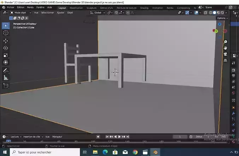Open Google Chrome from the taskbar
Screen dimensions: 239x156
coord(135,152)
